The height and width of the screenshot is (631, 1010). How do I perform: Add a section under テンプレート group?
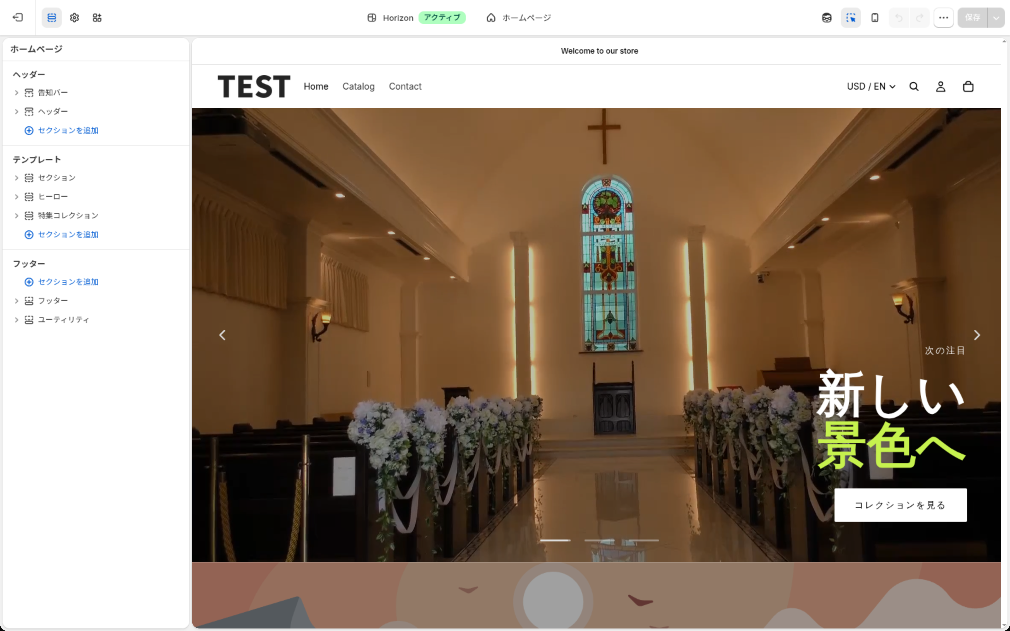62,234
